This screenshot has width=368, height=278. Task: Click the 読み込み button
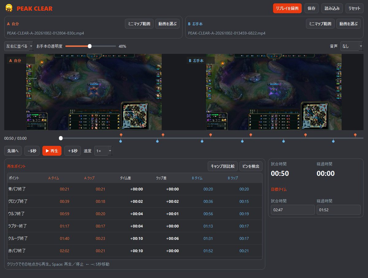tap(332, 8)
